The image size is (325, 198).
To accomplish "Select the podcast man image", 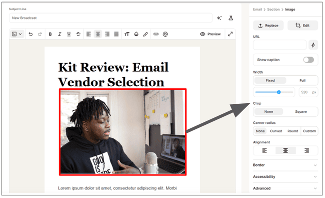I will click(x=122, y=132).
